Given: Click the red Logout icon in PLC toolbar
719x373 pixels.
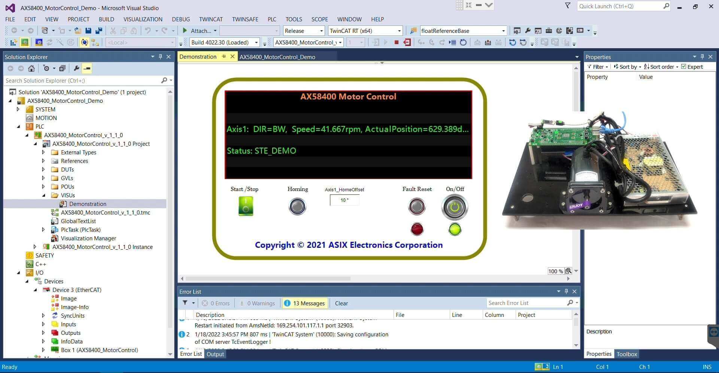Looking at the screenshot, I should click(407, 42).
